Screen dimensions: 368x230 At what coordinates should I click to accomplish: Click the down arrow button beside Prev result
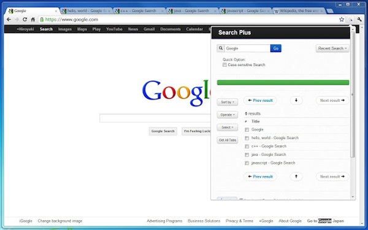coord(296,100)
